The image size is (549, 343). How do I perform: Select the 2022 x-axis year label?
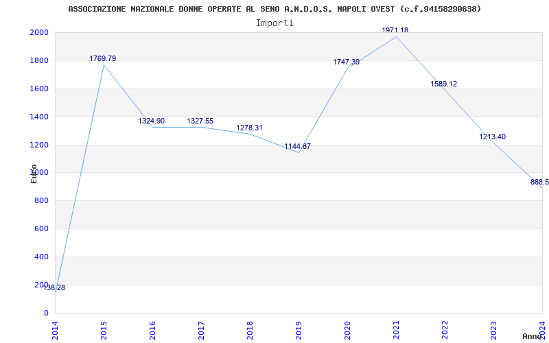click(445, 331)
